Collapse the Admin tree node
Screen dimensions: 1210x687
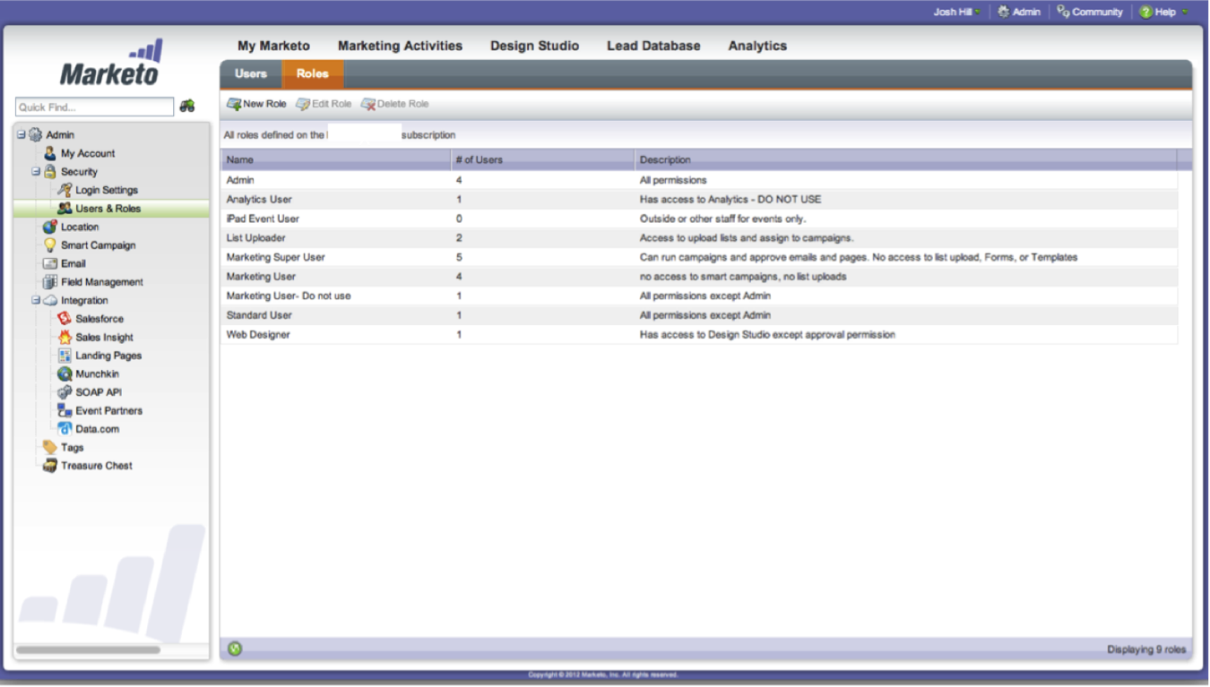(x=22, y=135)
